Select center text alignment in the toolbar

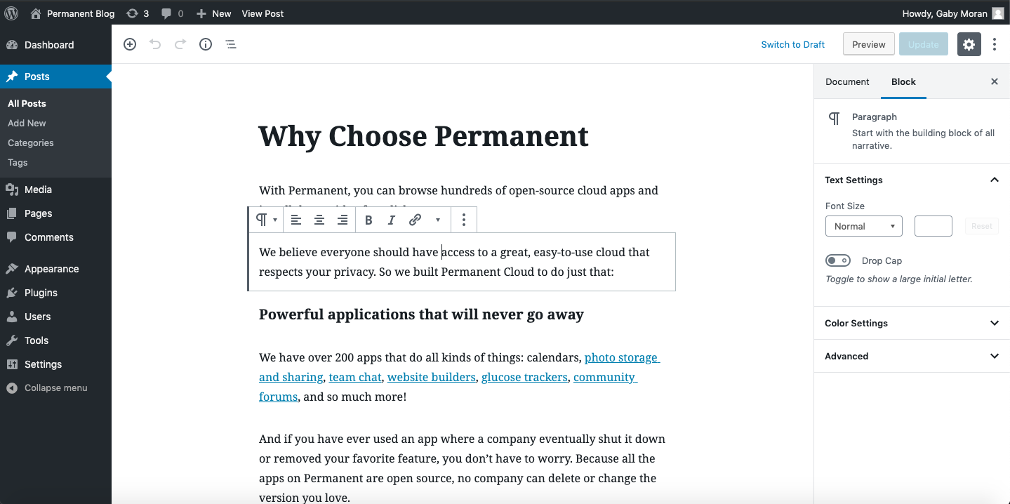coord(319,219)
